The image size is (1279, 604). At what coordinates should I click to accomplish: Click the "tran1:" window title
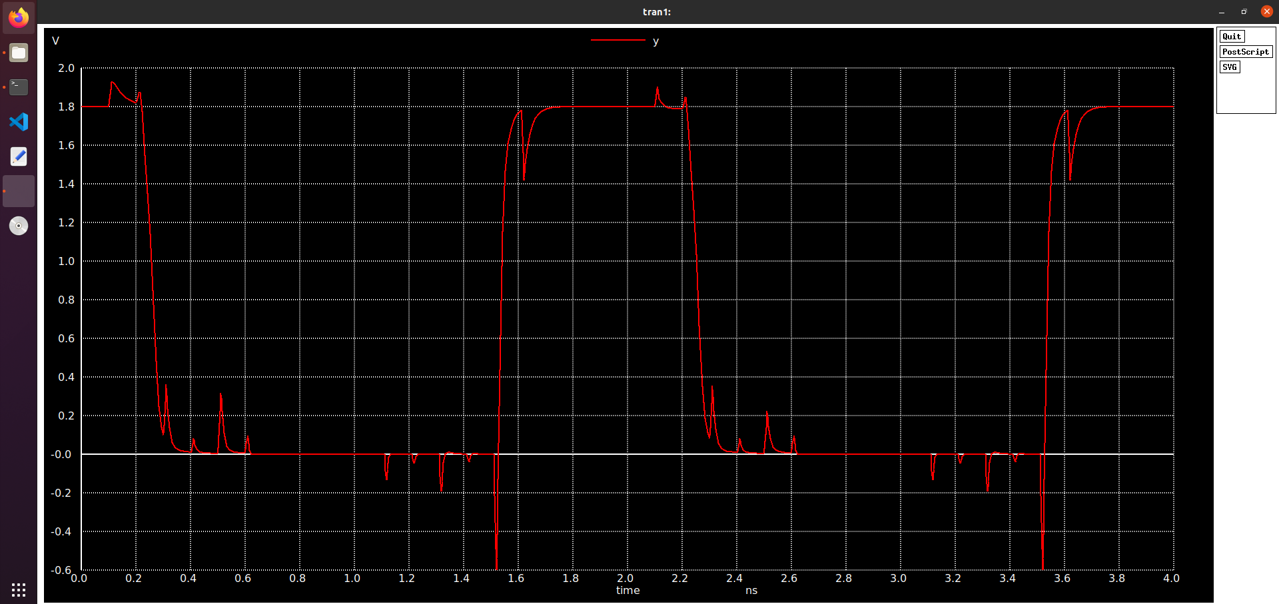657,12
